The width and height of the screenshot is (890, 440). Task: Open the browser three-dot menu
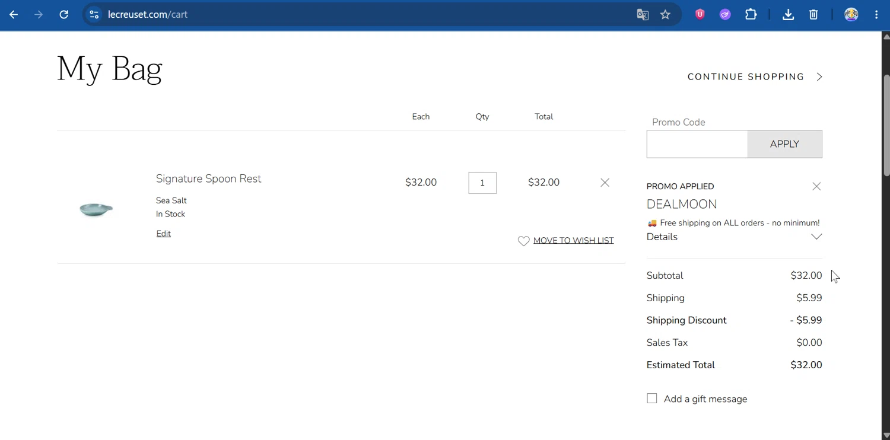[876, 15]
